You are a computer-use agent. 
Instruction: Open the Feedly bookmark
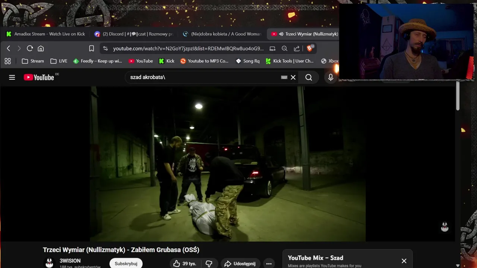tap(98, 61)
